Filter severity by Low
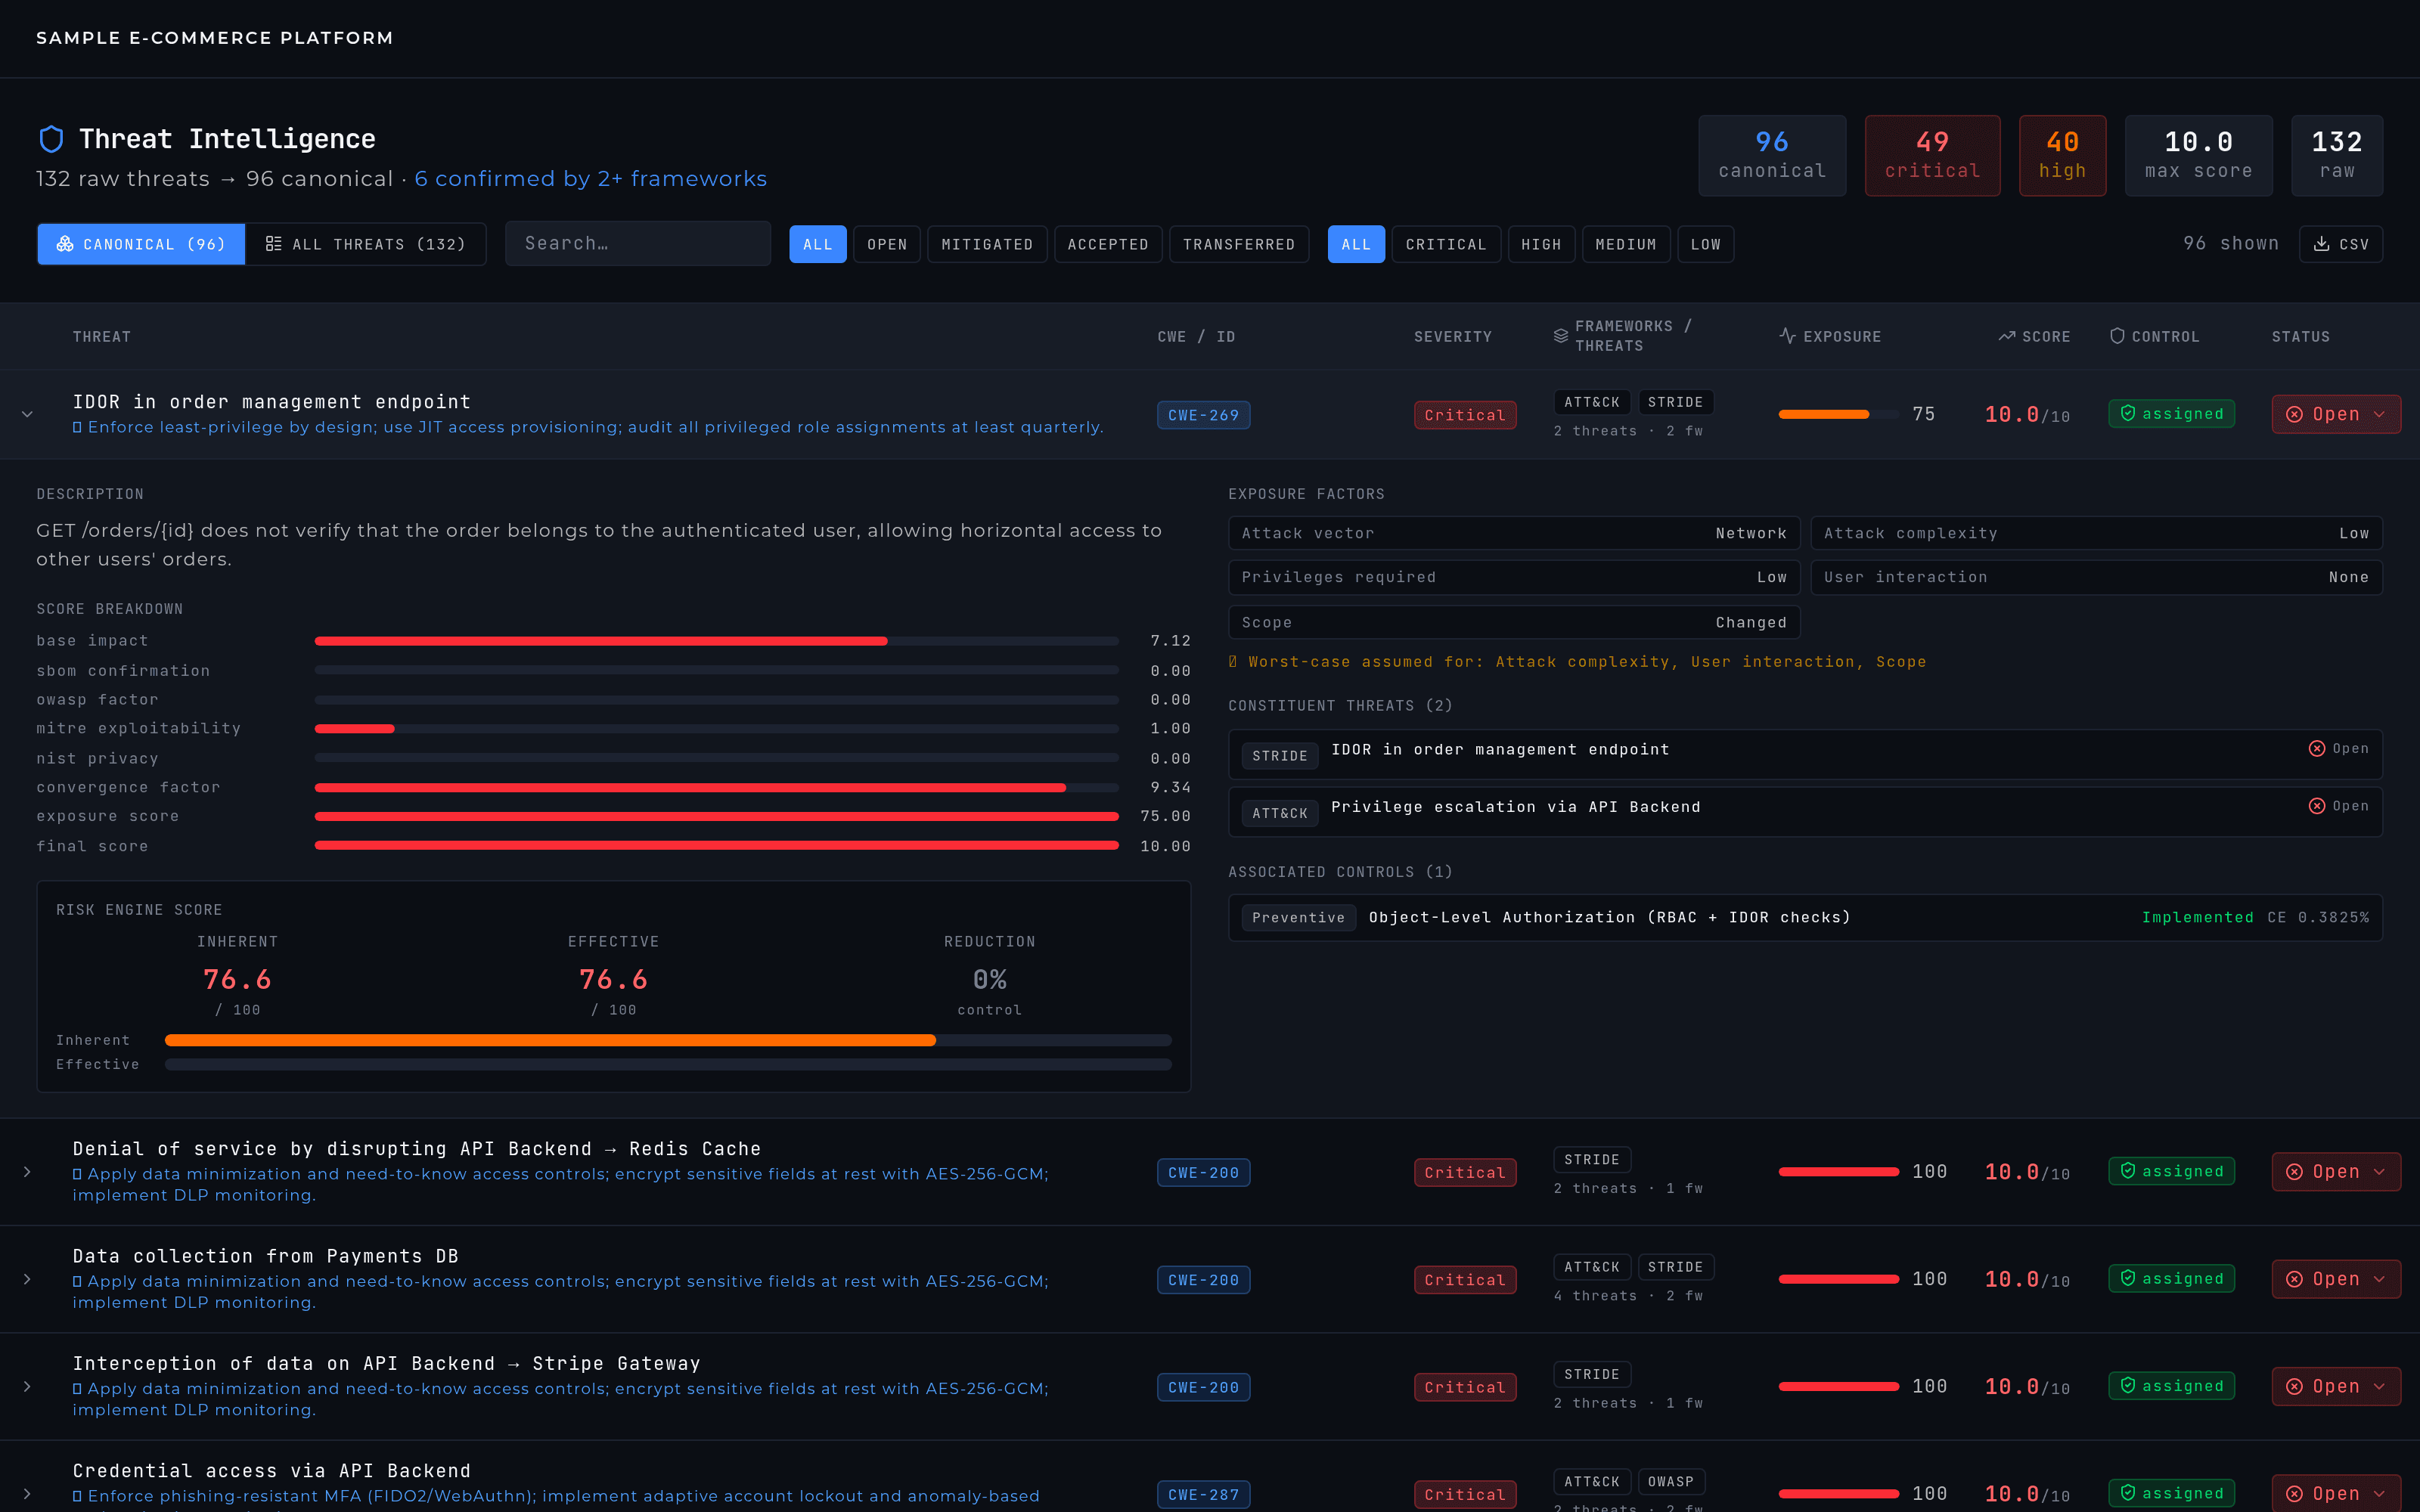Screen dimensions: 2420x1512 (1706, 244)
